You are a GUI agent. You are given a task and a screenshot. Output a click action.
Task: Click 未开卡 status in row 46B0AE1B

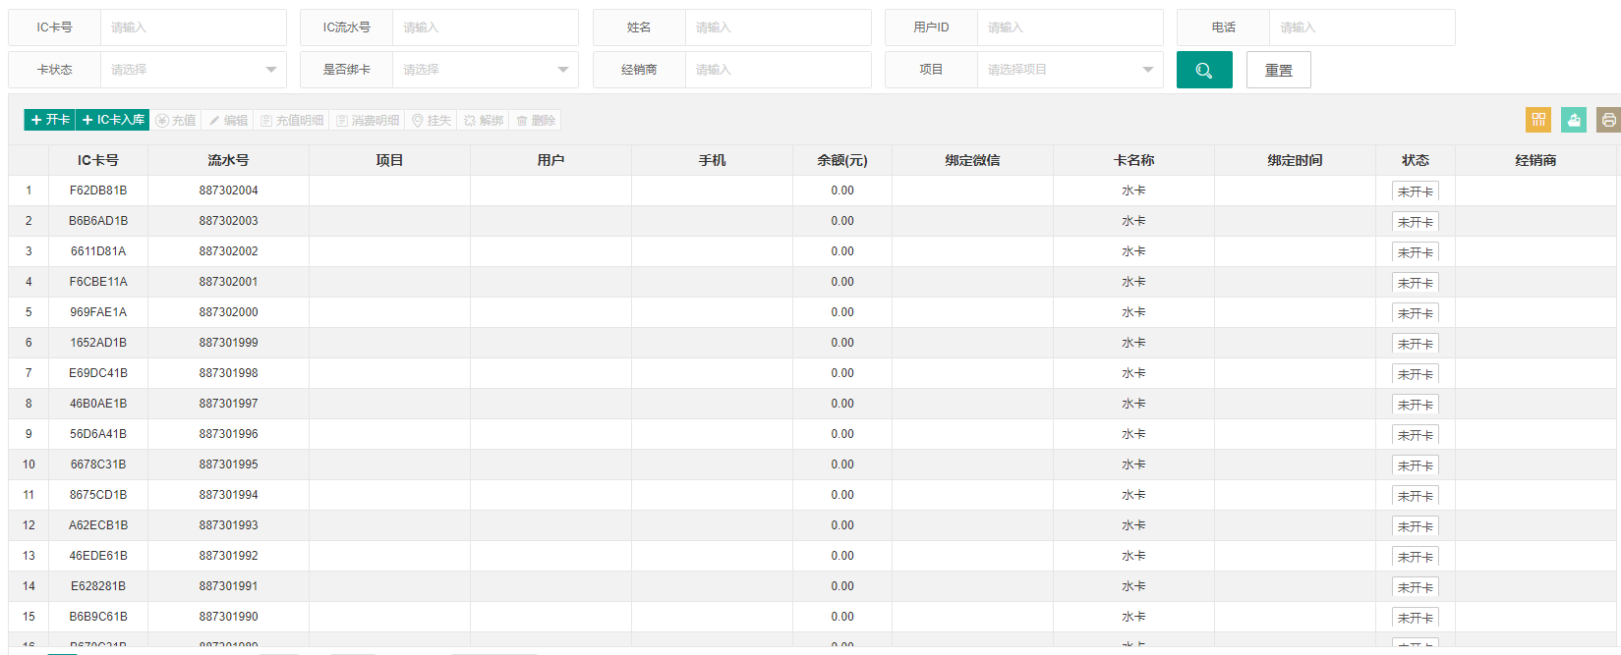(x=1416, y=405)
